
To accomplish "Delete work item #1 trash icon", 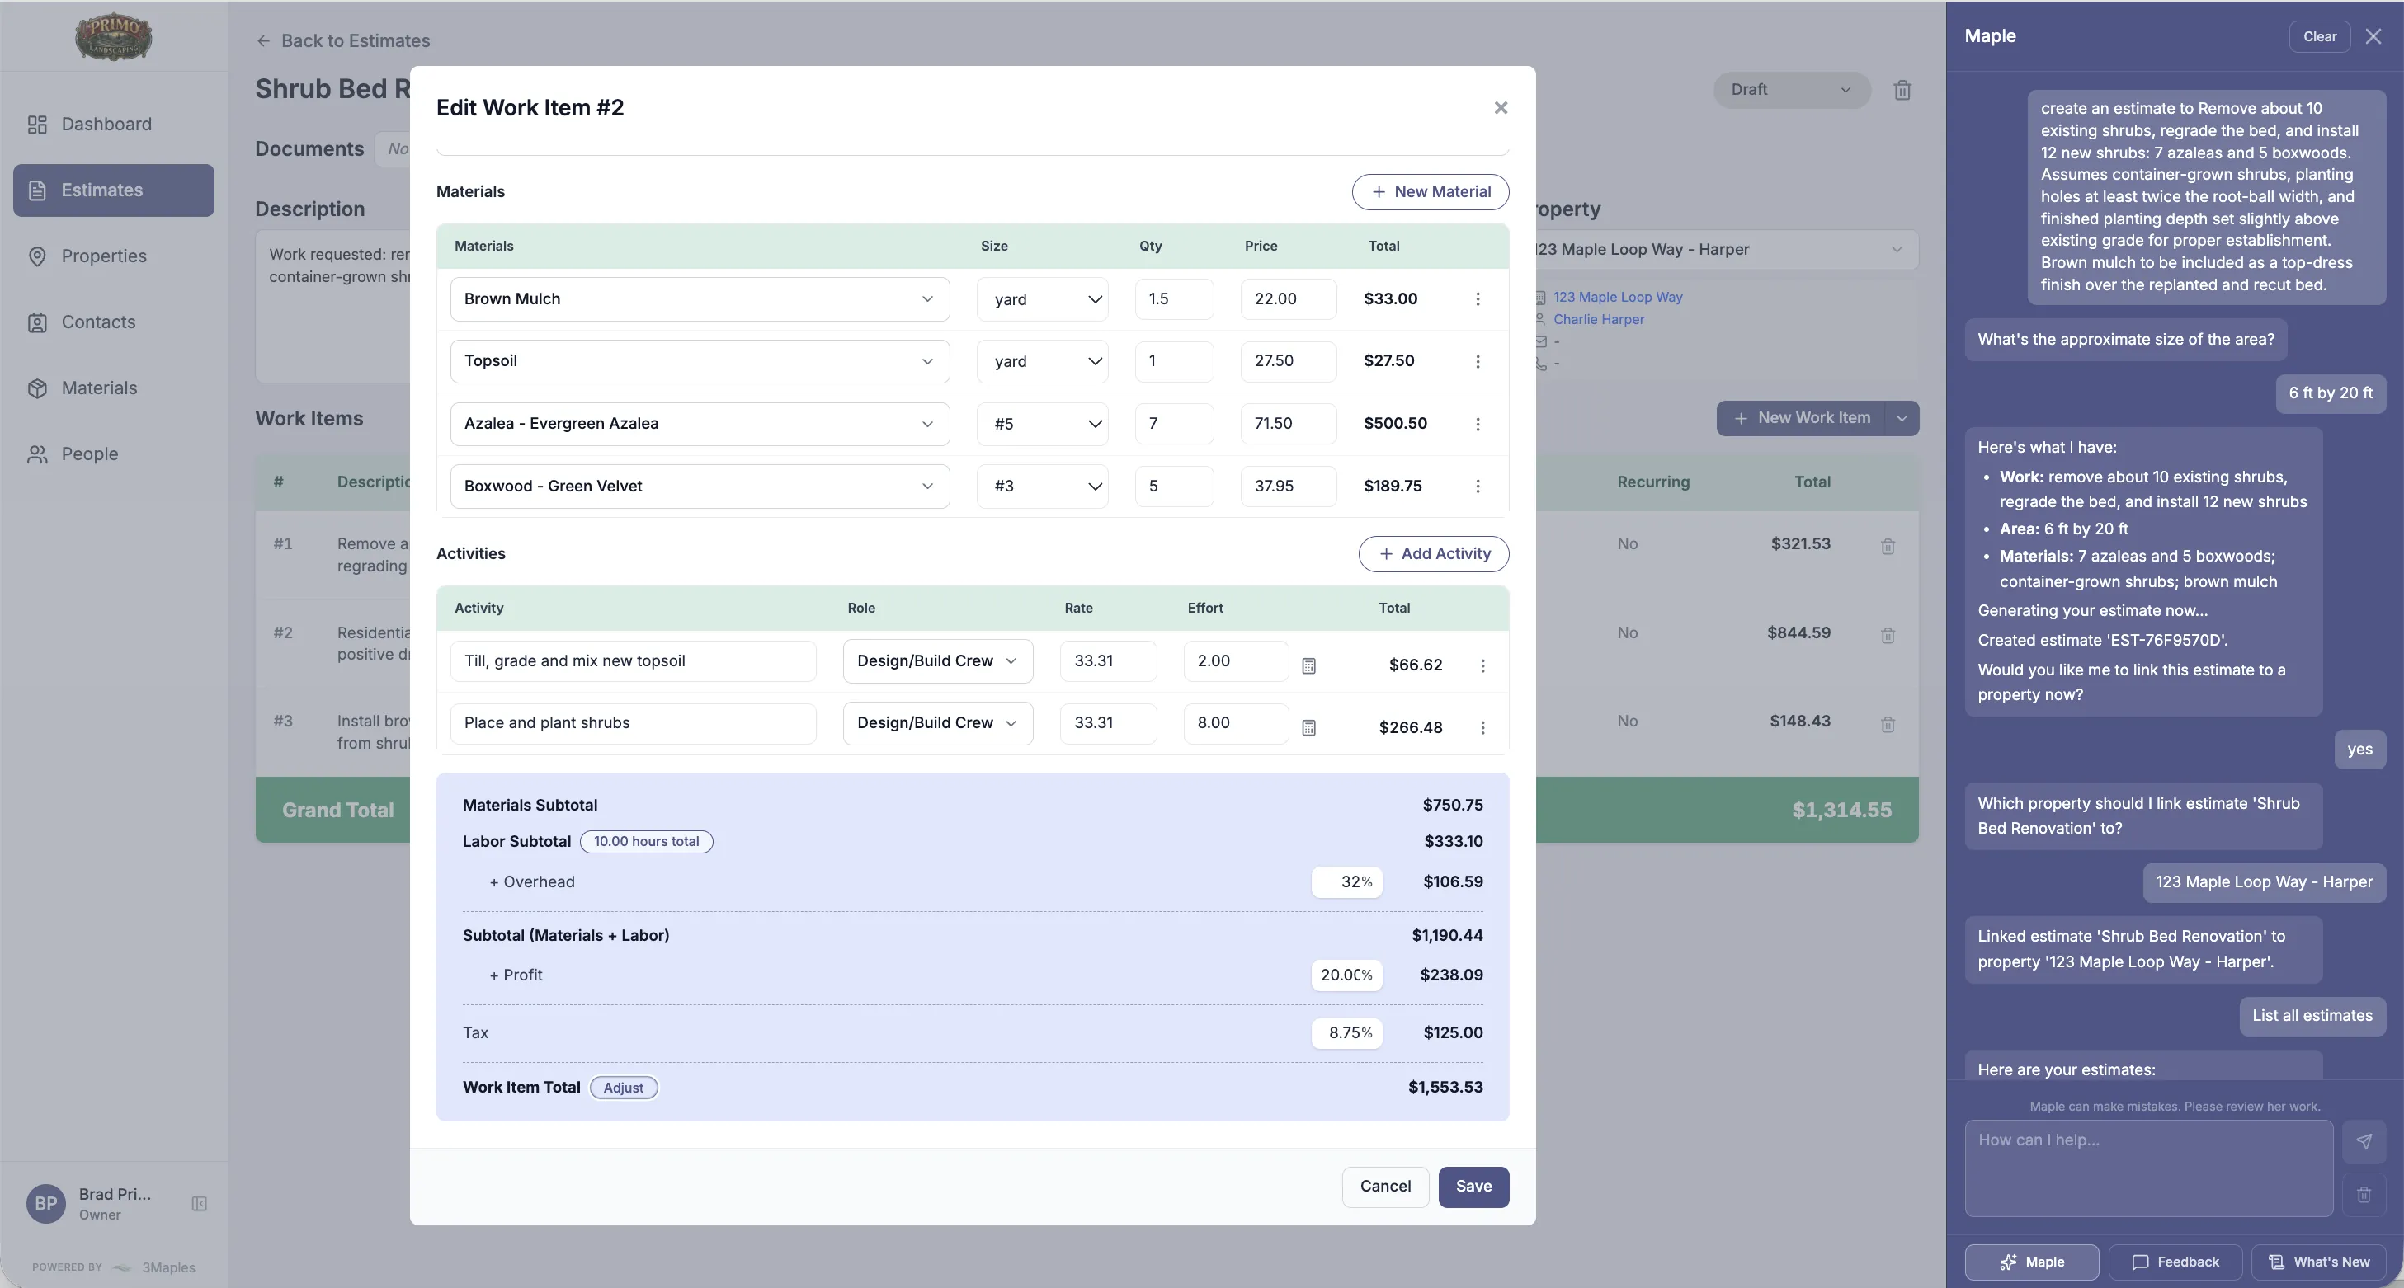I will click(x=1887, y=548).
